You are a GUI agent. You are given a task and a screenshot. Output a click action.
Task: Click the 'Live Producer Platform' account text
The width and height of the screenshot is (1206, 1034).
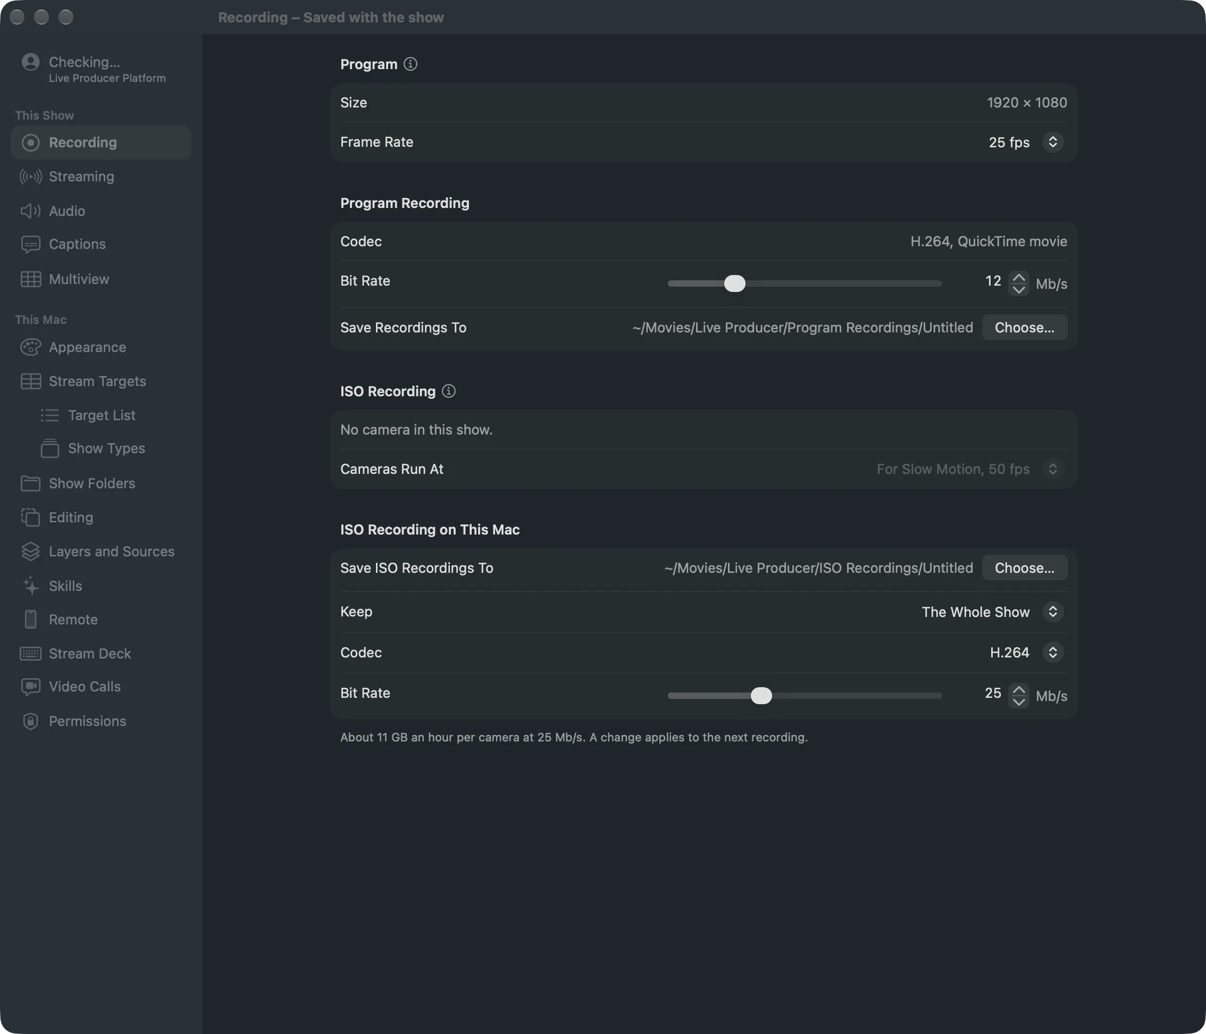click(107, 78)
